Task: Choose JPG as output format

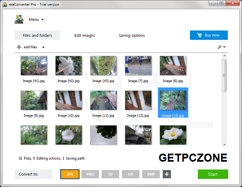Action: pyautogui.click(x=70, y=174)
